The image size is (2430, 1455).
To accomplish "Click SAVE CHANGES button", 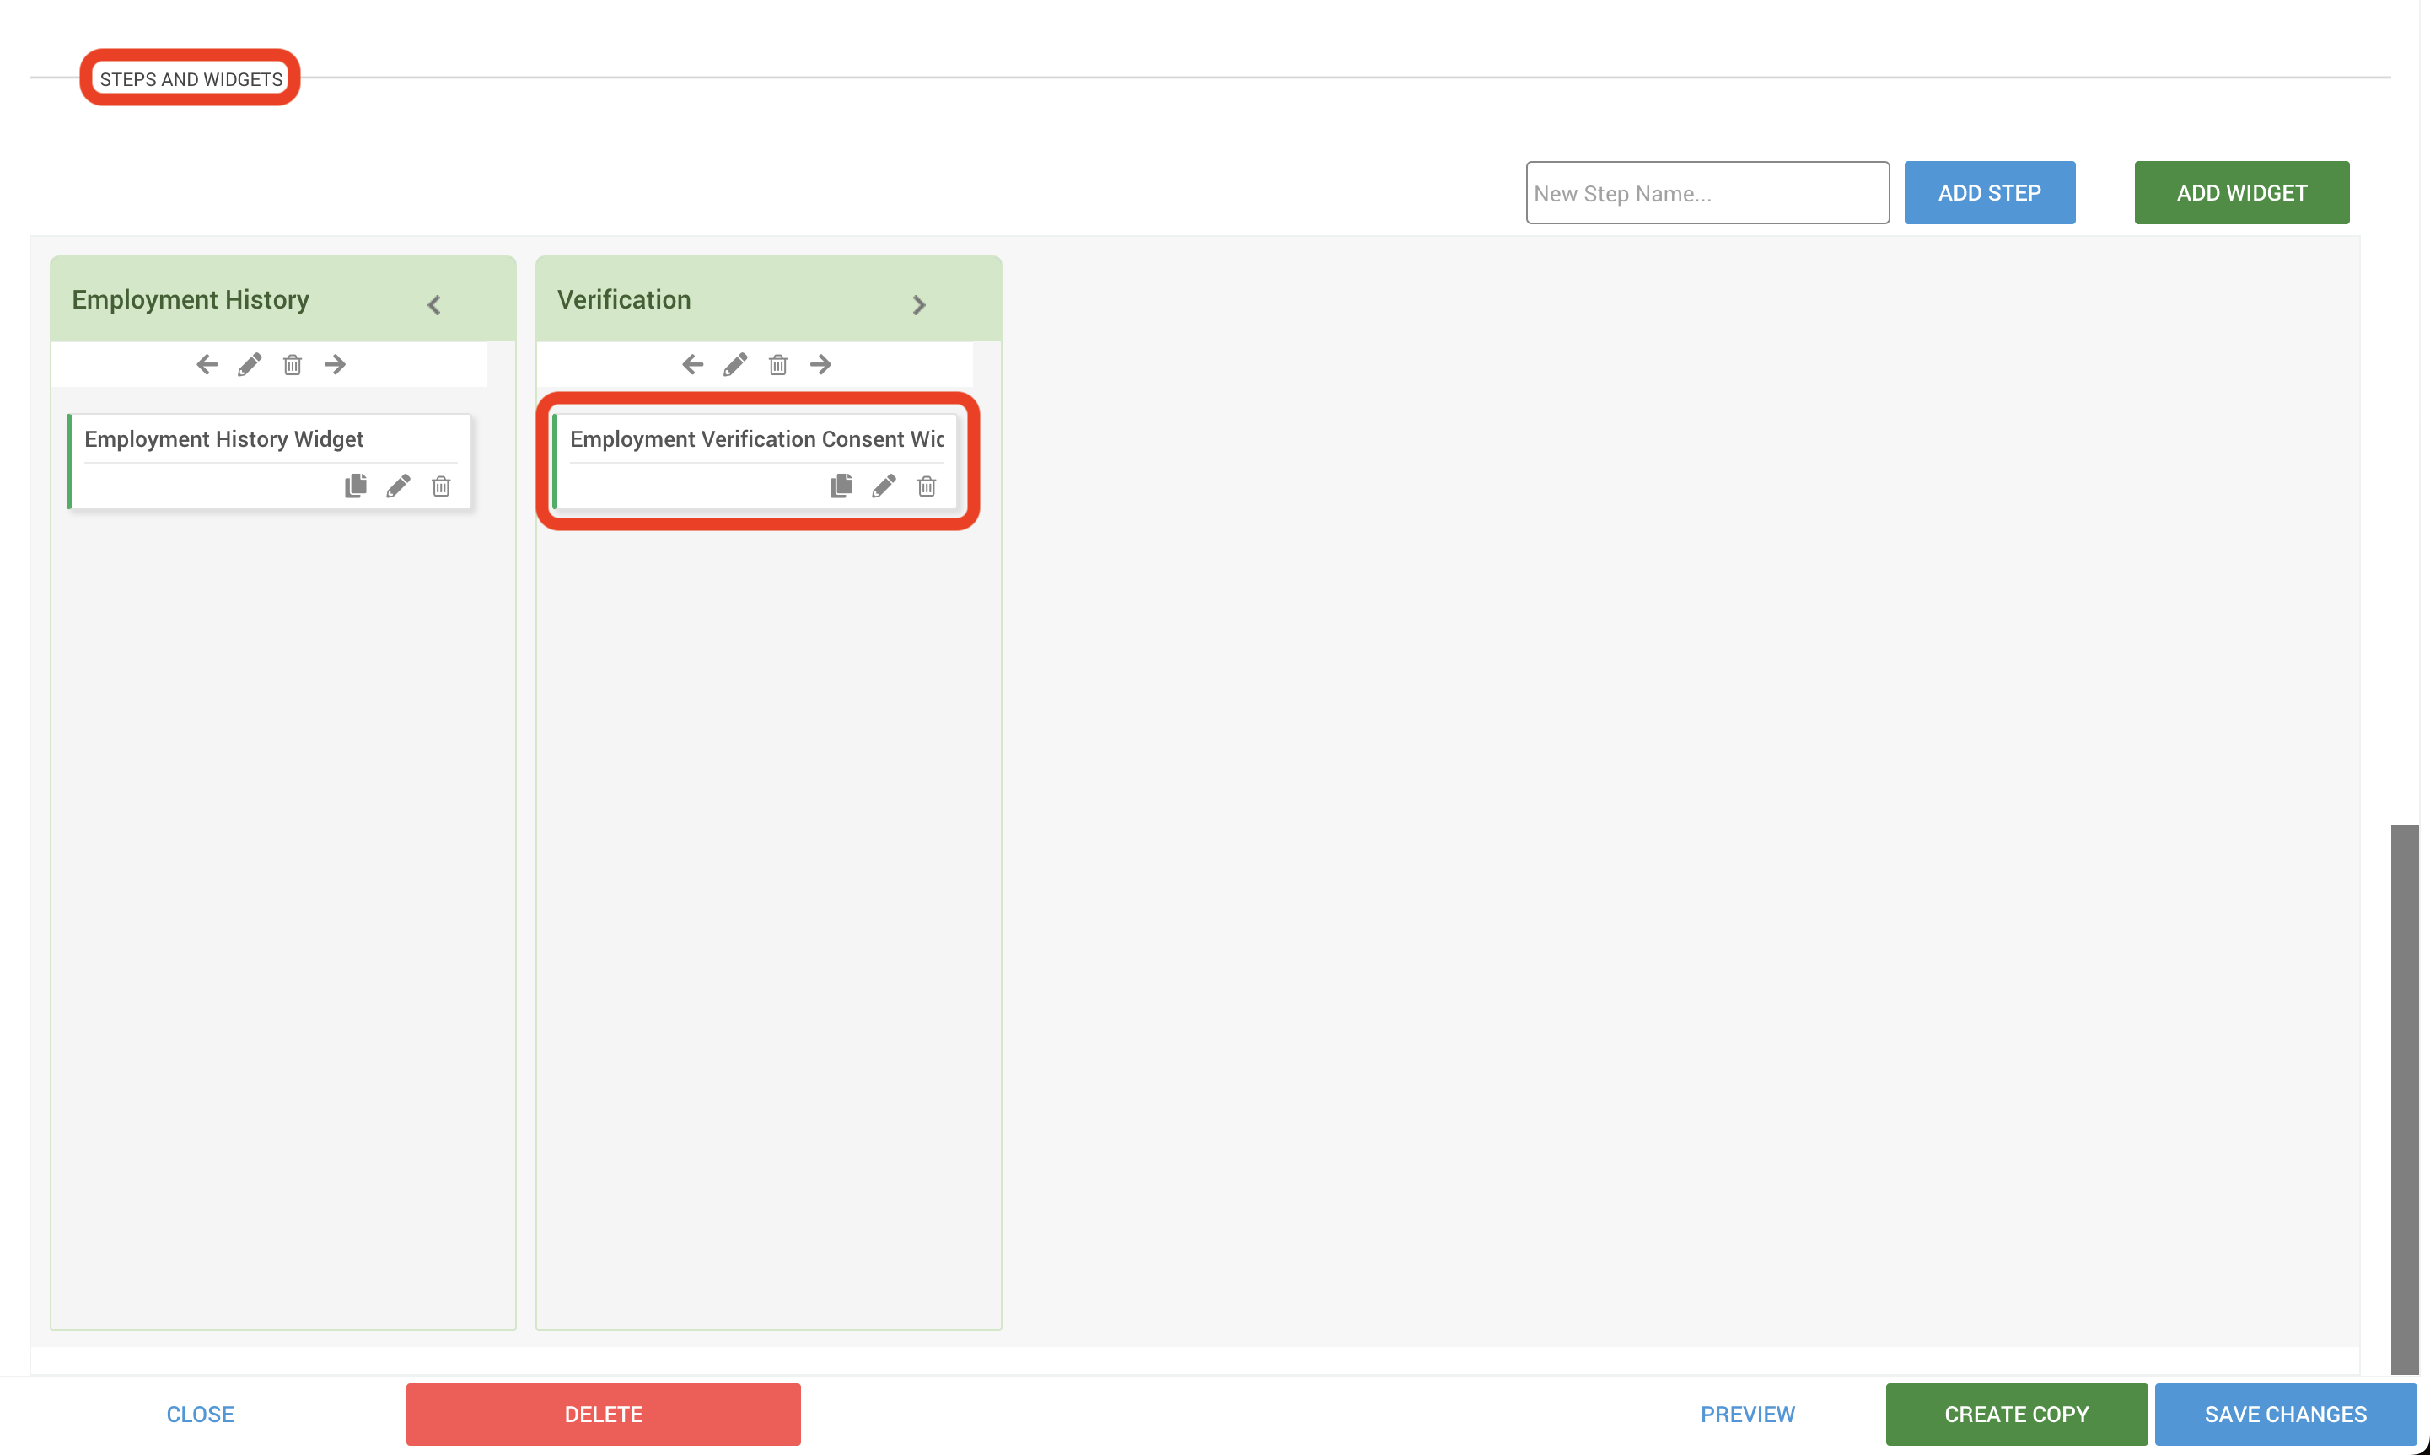I will (x=2285, y=1414).
